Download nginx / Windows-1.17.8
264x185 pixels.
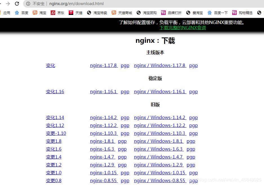pyautogui.click(x=160, y=66)
